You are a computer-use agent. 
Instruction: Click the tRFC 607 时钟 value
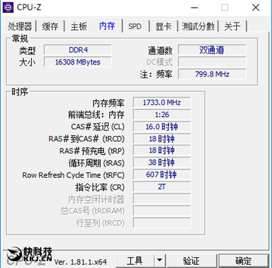[162, 175]
